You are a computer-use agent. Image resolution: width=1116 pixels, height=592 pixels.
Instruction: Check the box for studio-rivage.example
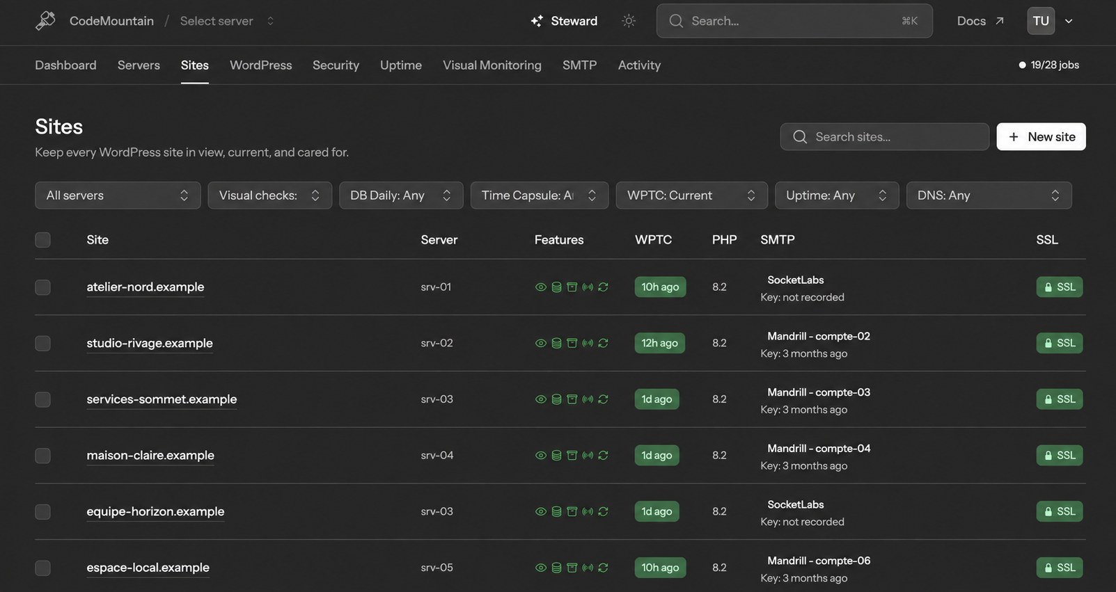pos(42,344)
